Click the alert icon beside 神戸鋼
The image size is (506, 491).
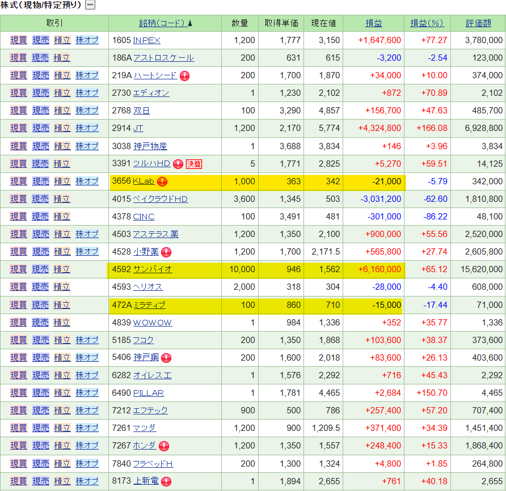pos(166,358)
